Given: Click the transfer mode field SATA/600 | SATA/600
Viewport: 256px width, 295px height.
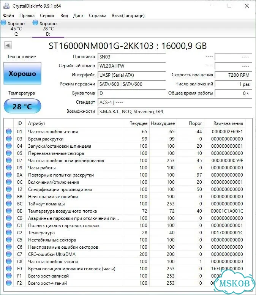Looking at the screenshot, I should [131, 84].
